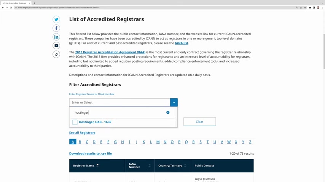The height and width of the screenshot is (182, 325).
Task: Share page on Facebook
Action: point(56,28)
